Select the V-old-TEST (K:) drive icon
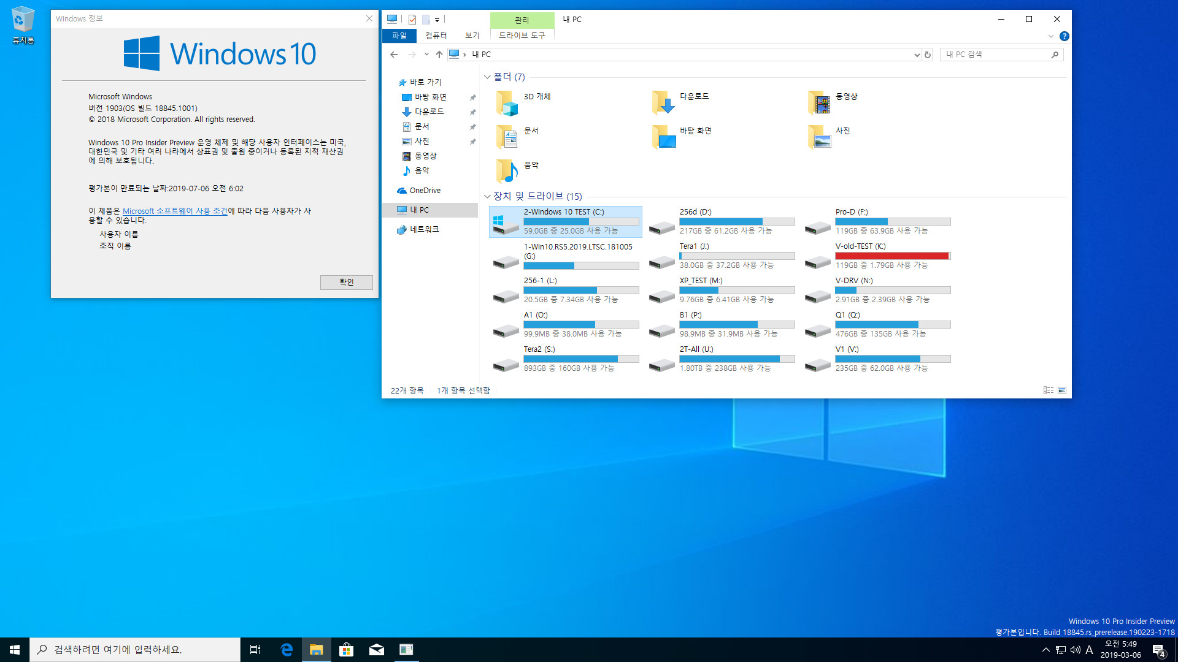Image resolution: width=1178 pixels, height=662 pixels. pos(818,262)
